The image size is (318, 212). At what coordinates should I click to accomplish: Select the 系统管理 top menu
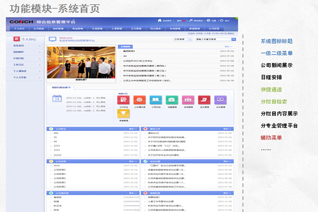175,29
